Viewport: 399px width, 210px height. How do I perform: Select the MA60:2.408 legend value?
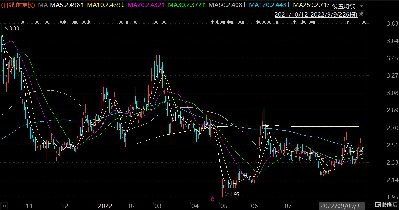pos(227,5)
